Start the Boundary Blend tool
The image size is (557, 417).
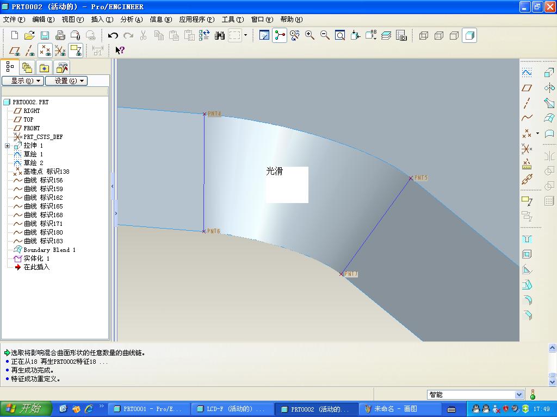pyautogui.click(x=549, y=118)
